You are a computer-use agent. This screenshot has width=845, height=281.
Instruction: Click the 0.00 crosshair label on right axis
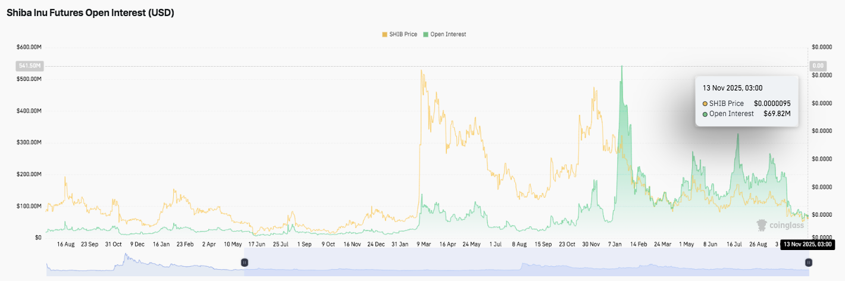click(x=818, y=65)
